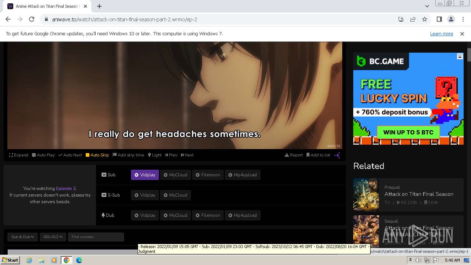Go to the Next episode
This screenshot has height=265, width=471.
187,155
